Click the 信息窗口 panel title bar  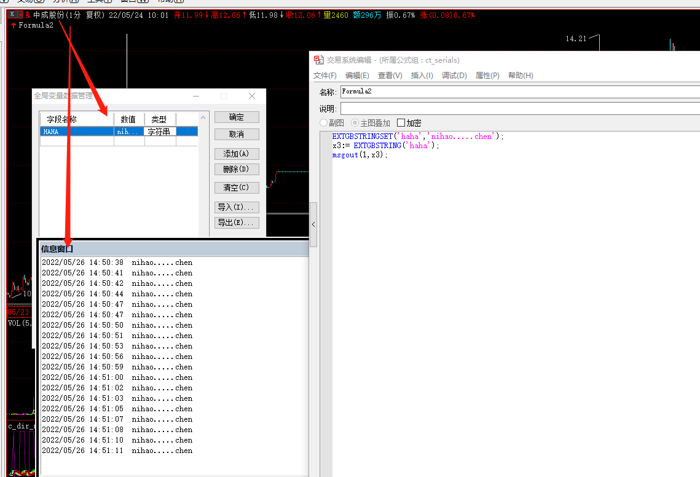click(174, 249)
